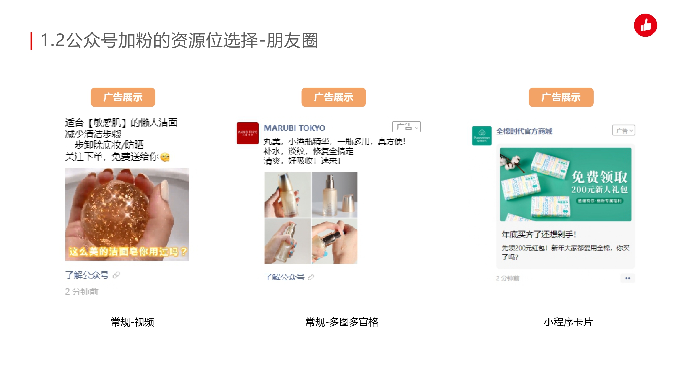This screenshot has height=378, width=673.
Task: Click link icon beside middle 了解公众号
Action: [311, 277]
